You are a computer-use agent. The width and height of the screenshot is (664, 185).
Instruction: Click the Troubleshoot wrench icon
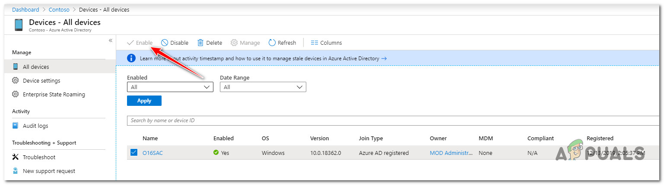click(16, 157)
